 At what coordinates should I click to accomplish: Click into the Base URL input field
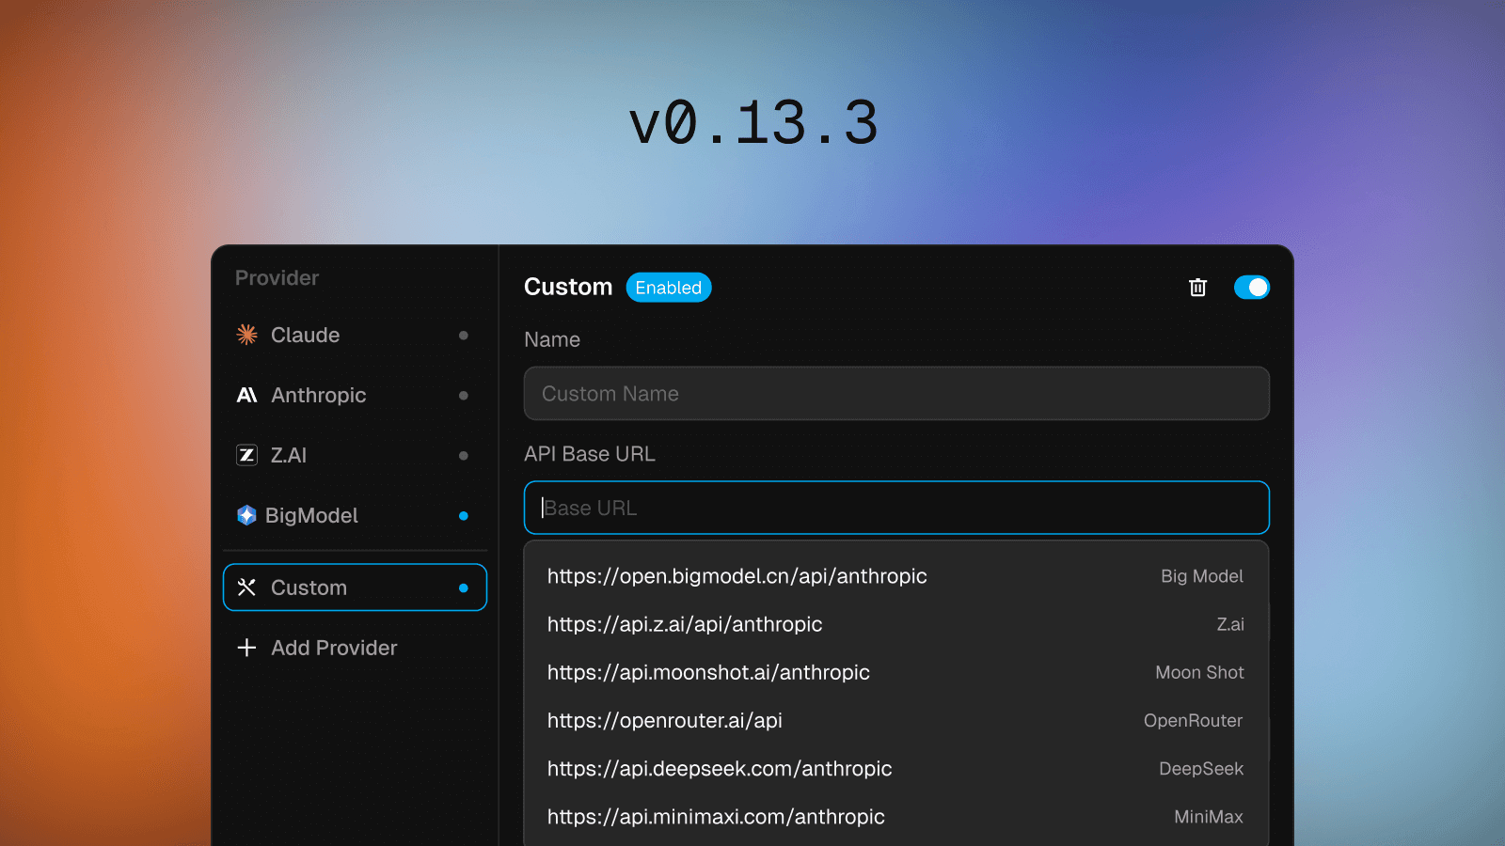click(x=895, y=508)
